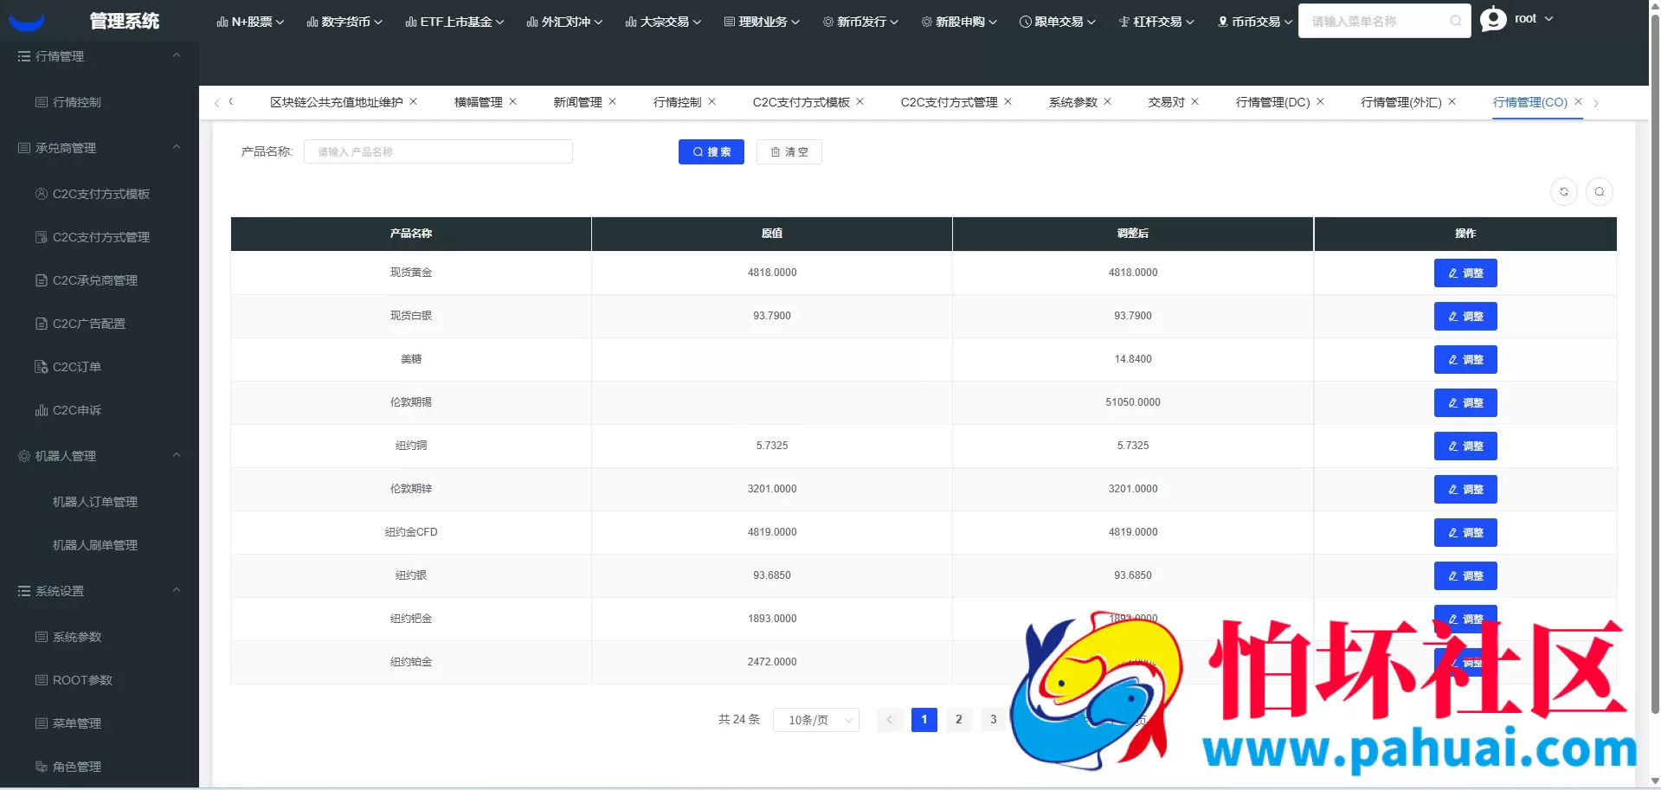Viewport: 1661px width, 790px height.
Task: Close the 行情控制 tab
Action: coord(711,101)
